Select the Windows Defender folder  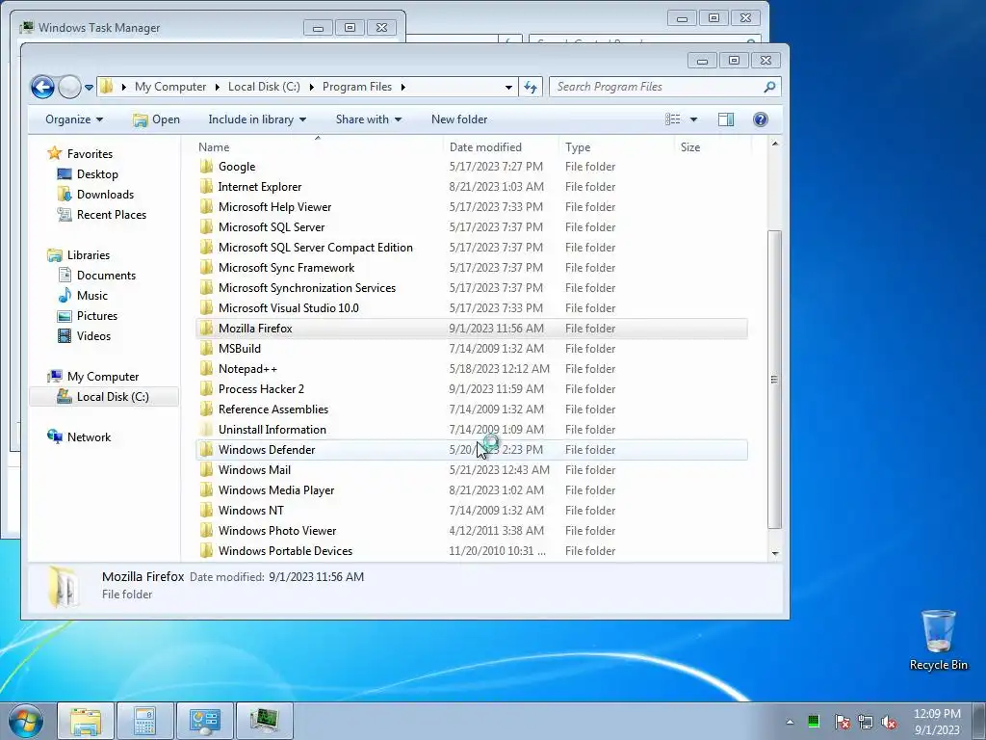coord(267,450)
